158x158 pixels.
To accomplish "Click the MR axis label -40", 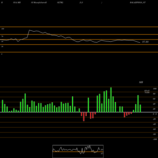I will coord(154,124).
